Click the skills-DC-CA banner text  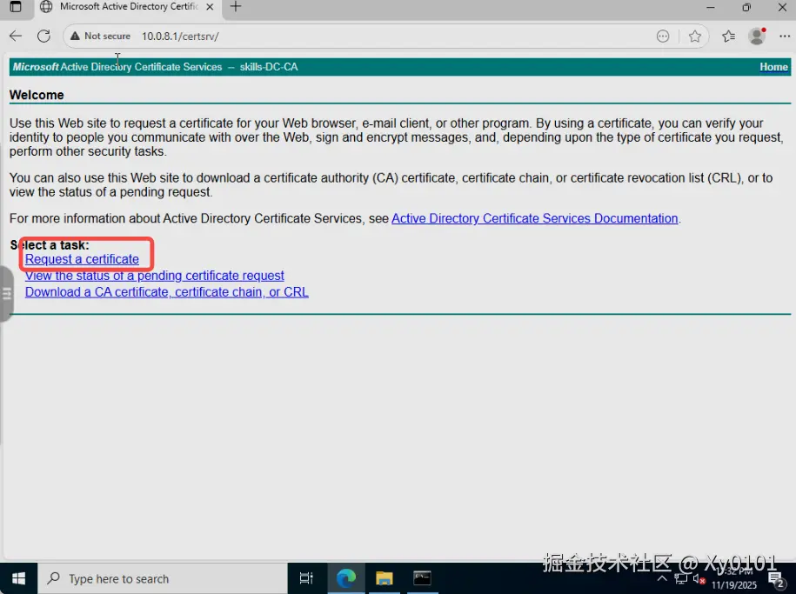269,67
